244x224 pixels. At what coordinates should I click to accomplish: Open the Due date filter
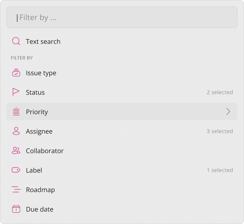[x=122, y=209]
